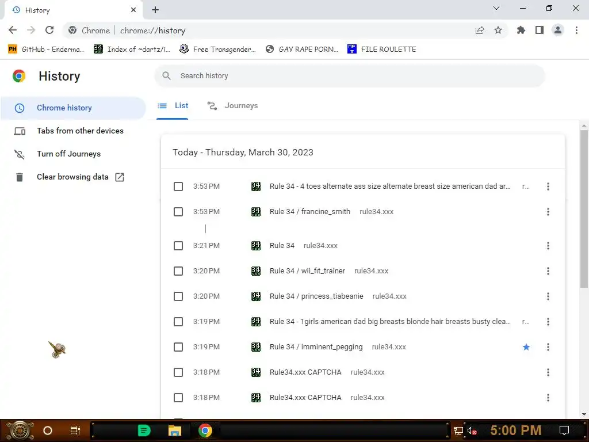The width and height of the screenshot is (589, 442).
Task: Click the trash icon next to Clear browsing data
Action: tap(20, 177)
